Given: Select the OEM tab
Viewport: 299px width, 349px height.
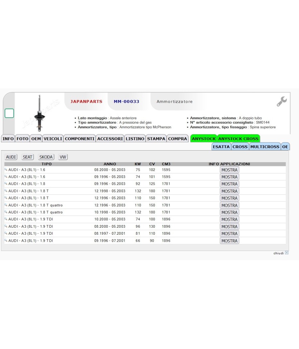Looking at the screenshot, I should [x=36, y=139].
